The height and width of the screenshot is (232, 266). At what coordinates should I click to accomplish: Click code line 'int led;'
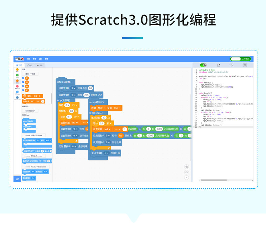tap(203, 78)
